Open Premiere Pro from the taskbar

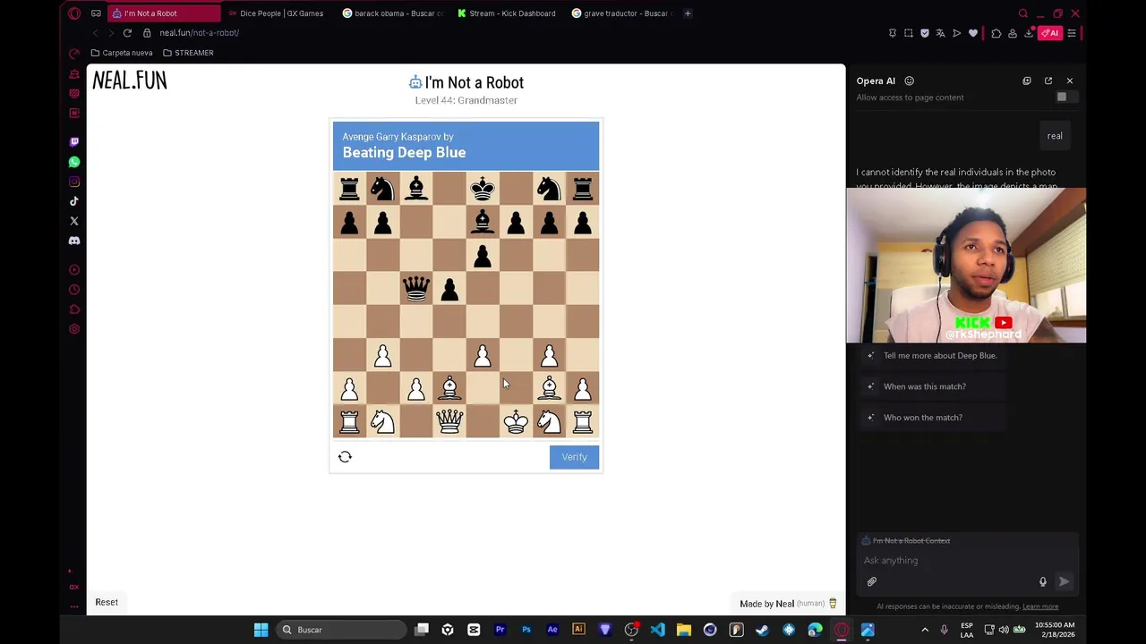500,630
